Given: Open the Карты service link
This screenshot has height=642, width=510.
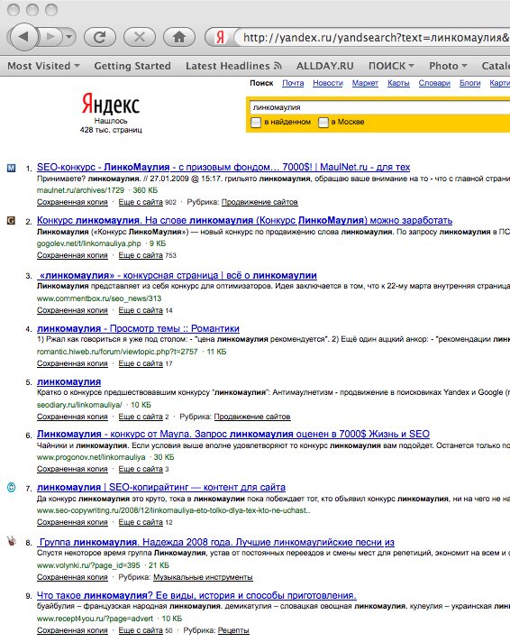Looking at the screenshot, I should (x=398, y=83).
